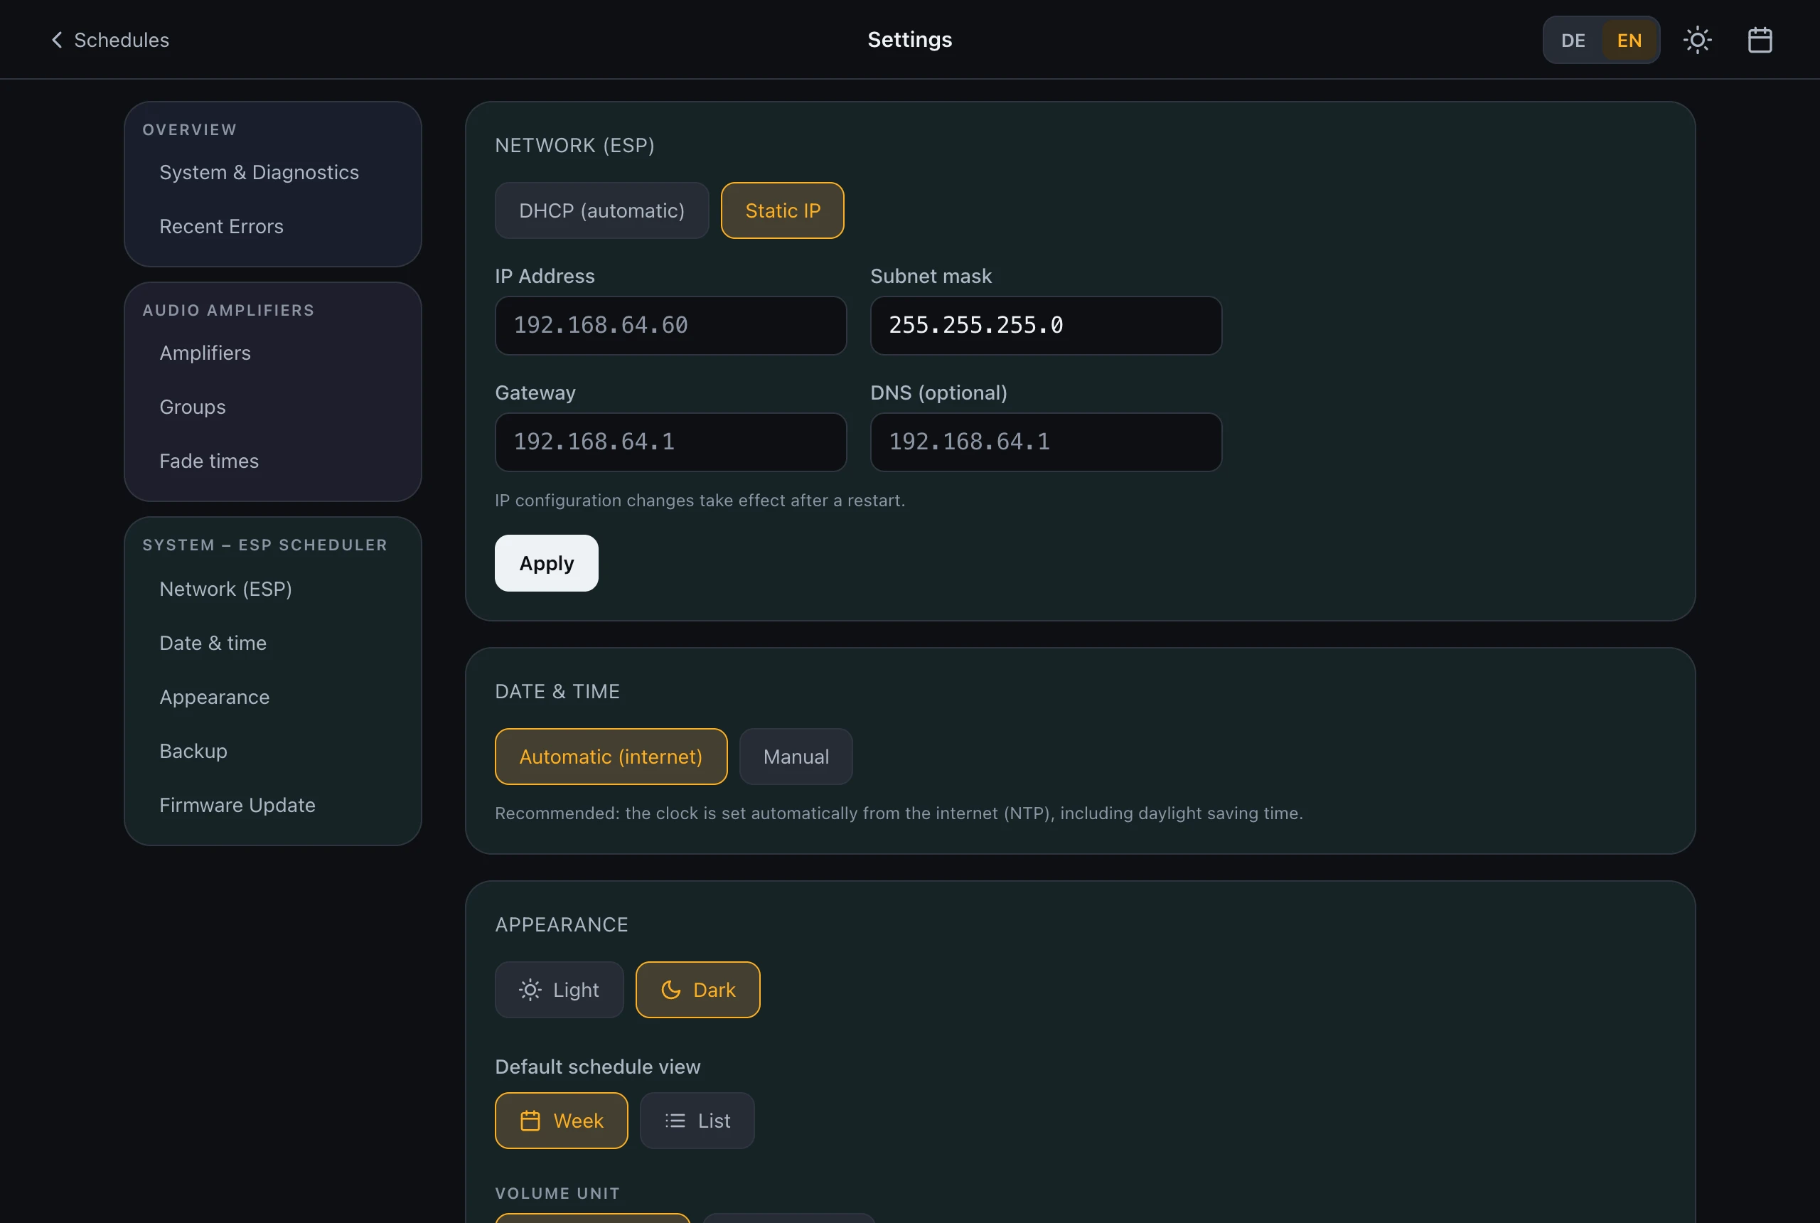Click the Subnet mask input field
Image resolution: width=1820 pixels, height=1223 pixels.
[x=1046, y=325]
